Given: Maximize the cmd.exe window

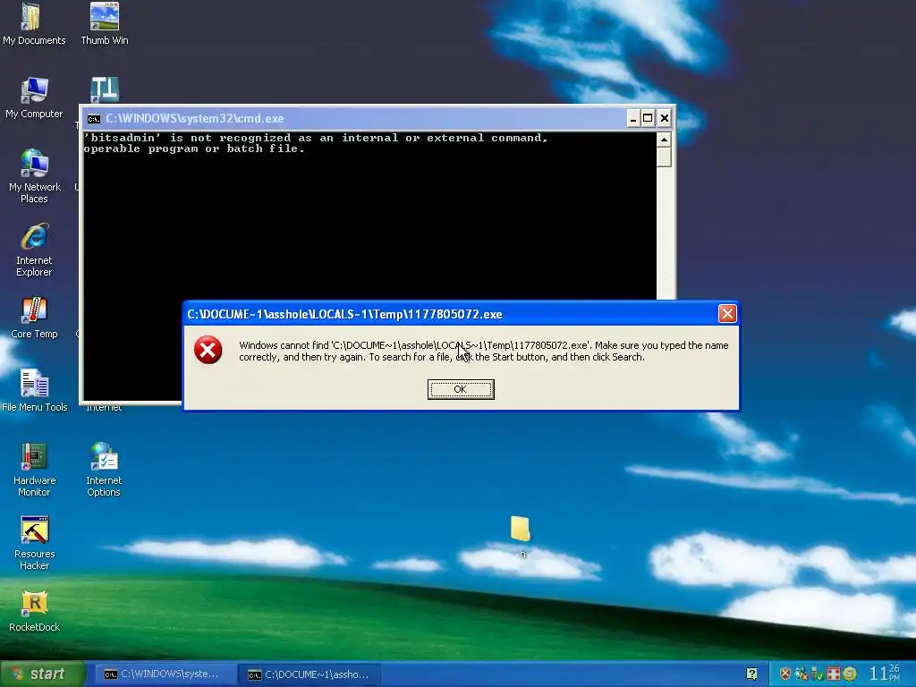Looking at the screenshot, I should [648, 119].
